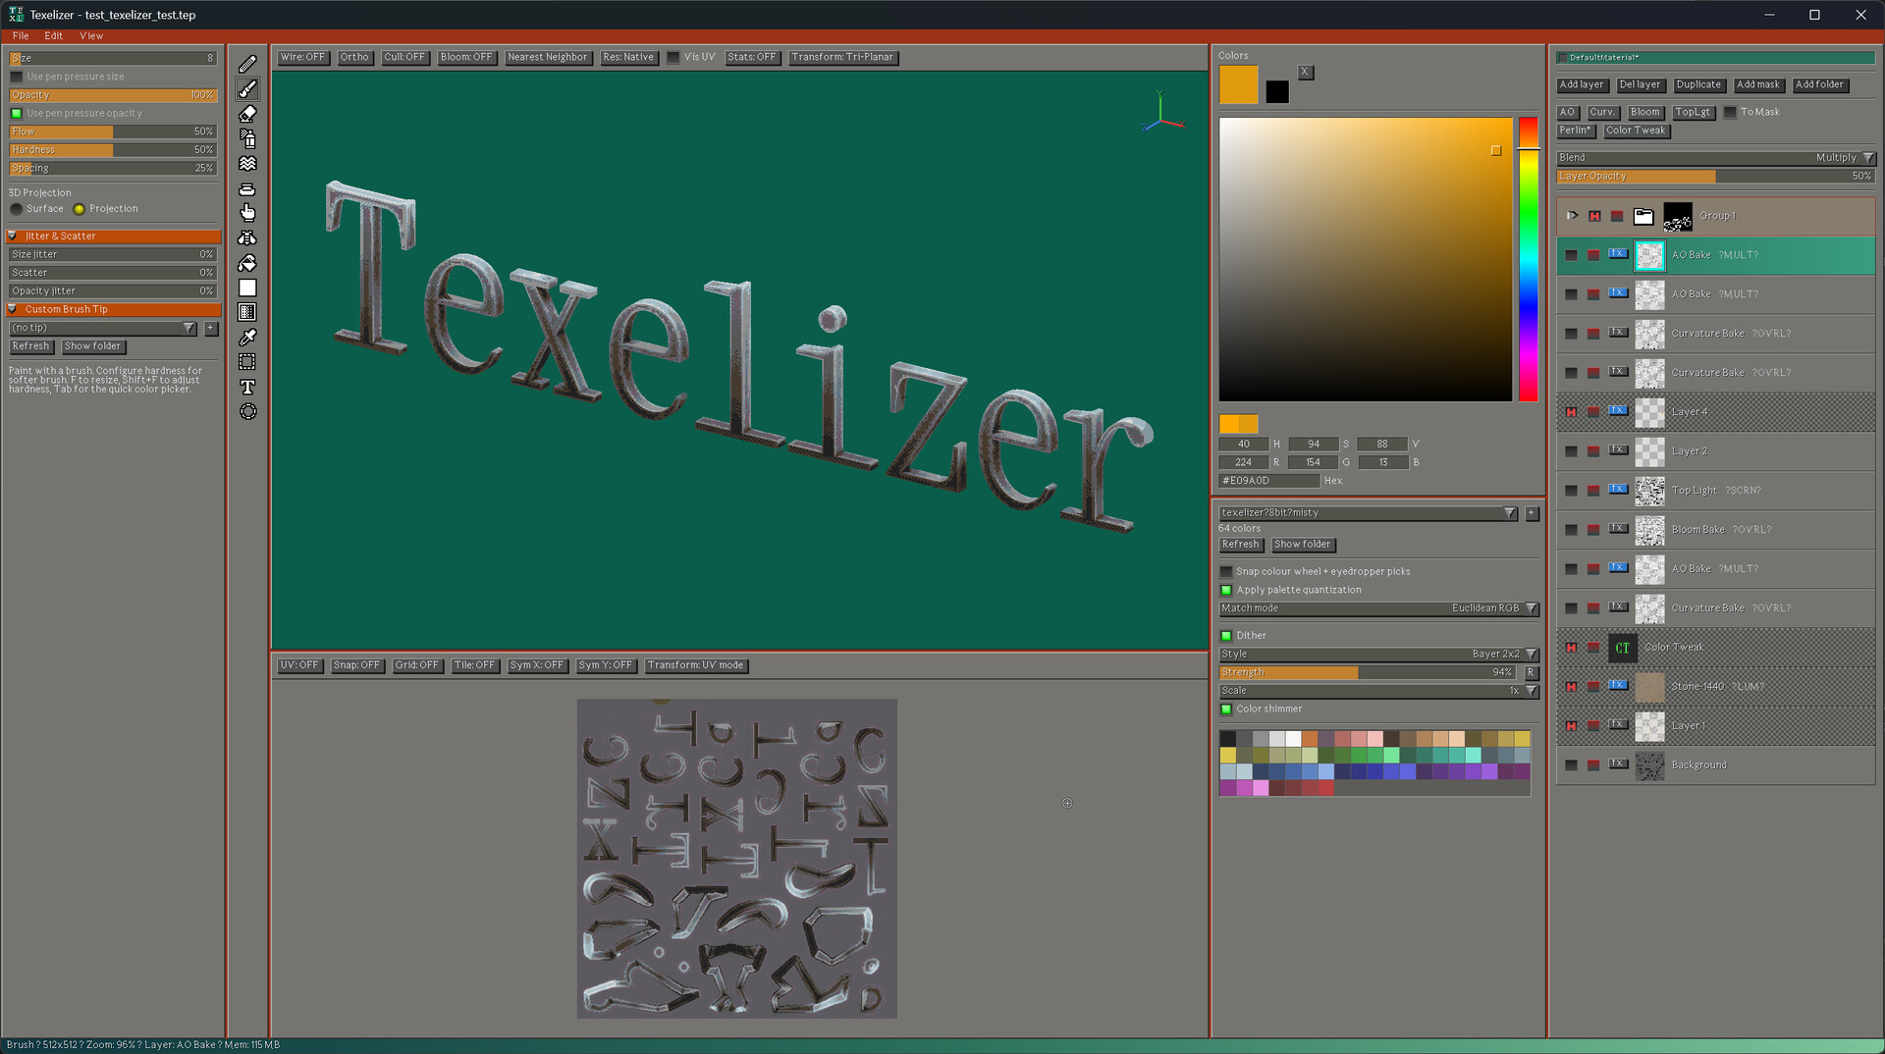Select the Top Light layer thumbnail
Screen dimensions: 1885x1054
tap(1649, 491)
